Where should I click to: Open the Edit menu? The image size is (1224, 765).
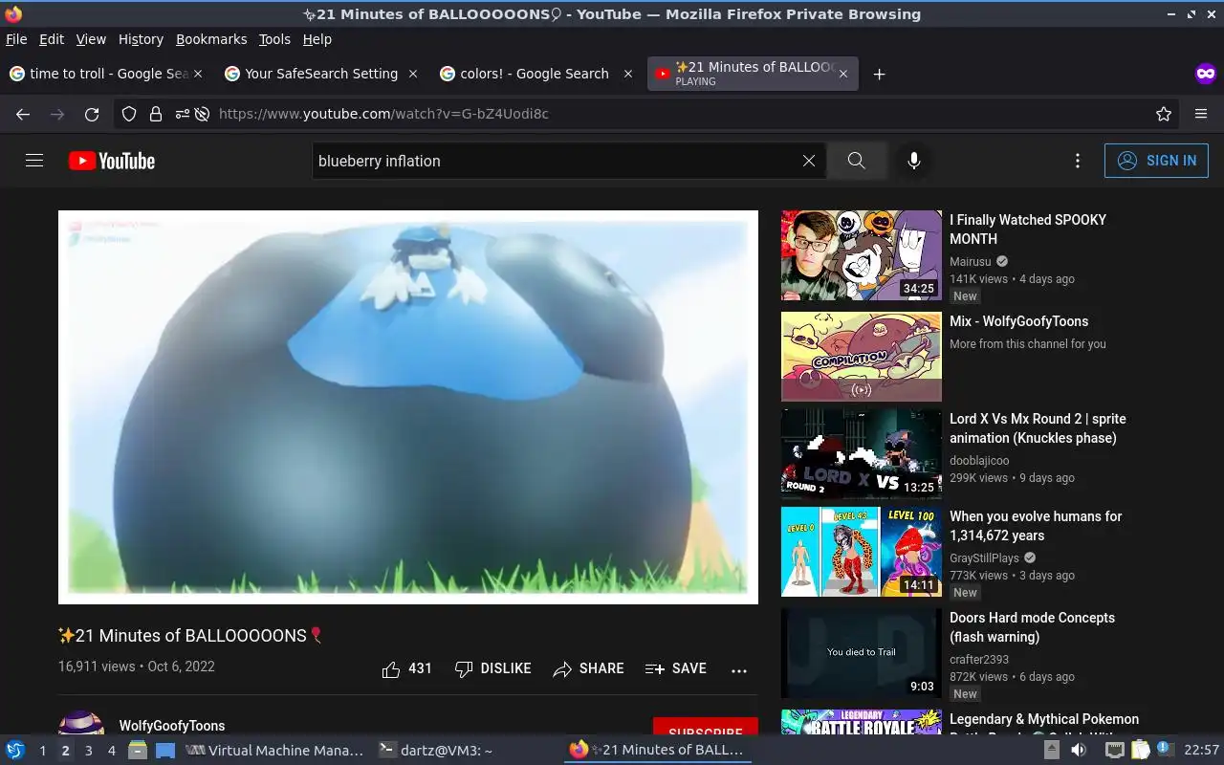click(52, 39)
